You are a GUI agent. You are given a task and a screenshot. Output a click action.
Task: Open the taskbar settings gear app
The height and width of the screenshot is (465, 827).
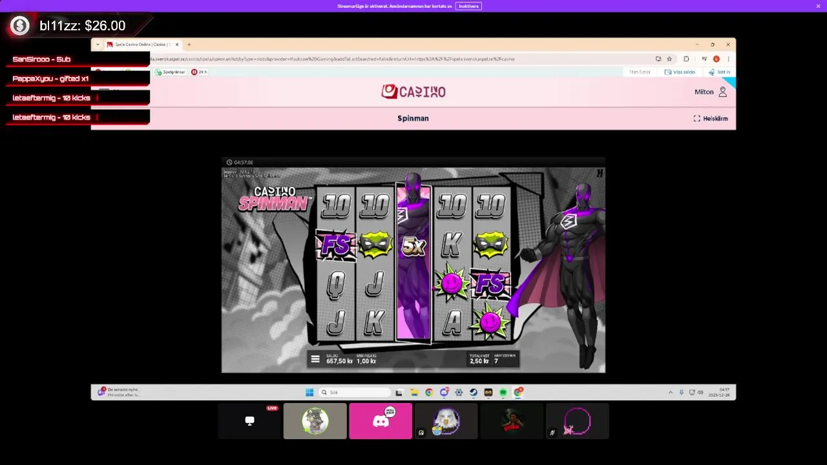coord(459,392)
